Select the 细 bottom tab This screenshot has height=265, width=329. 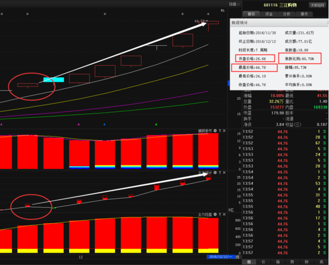pos(249,262)
